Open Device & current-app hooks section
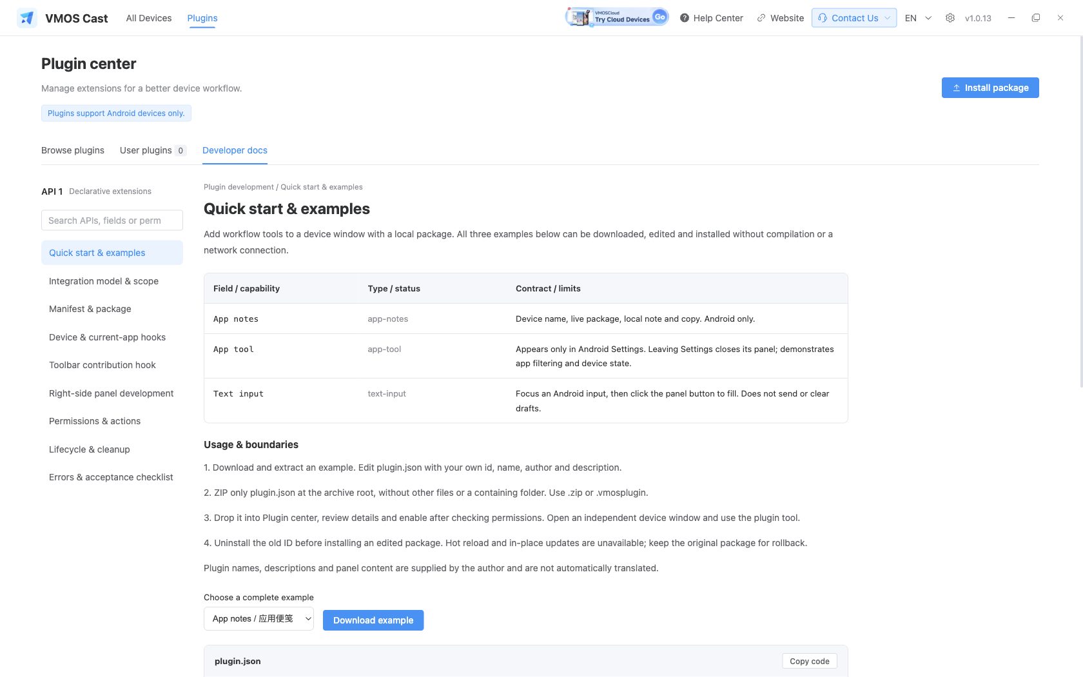 point(112,337)
